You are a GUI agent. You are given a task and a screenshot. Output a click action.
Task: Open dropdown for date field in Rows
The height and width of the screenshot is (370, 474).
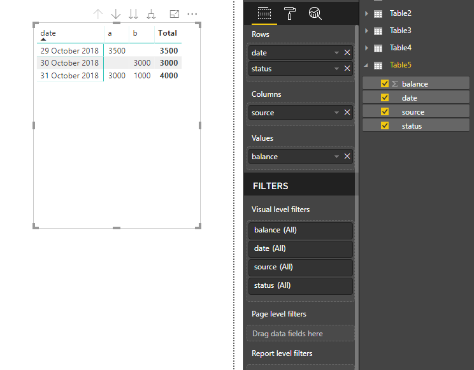tap(336, 53)
